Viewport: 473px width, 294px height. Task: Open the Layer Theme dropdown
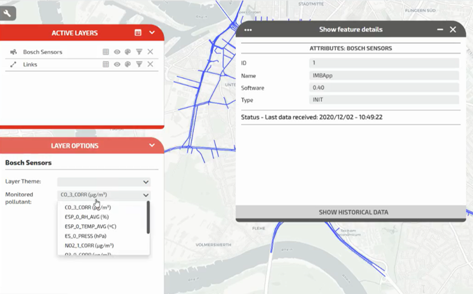click(104, 182)
